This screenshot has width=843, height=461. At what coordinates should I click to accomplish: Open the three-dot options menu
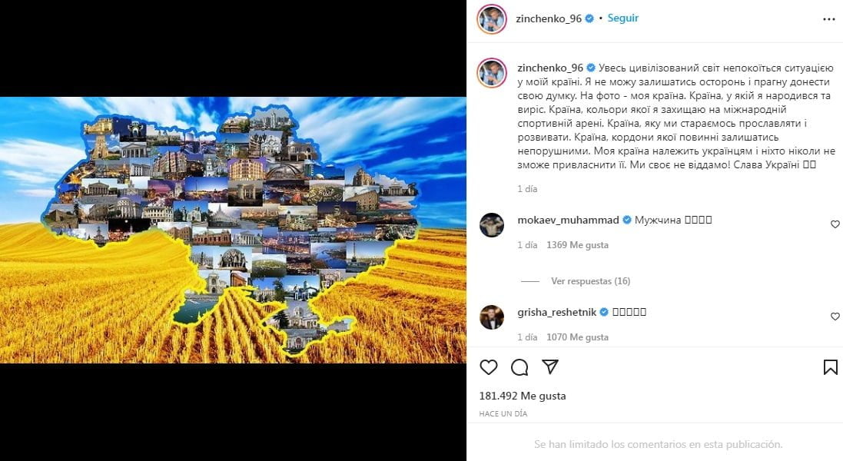click(829, 19)
